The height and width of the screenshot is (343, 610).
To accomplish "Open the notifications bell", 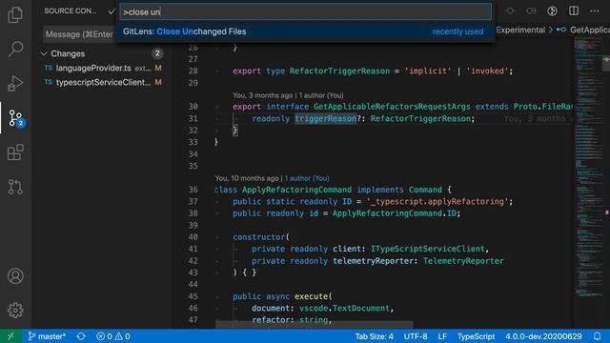I will [598, 336].
